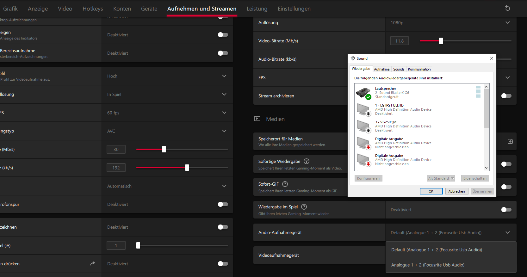
Task: Open the Einstellungen tab
Action: [x=294, y=9]
